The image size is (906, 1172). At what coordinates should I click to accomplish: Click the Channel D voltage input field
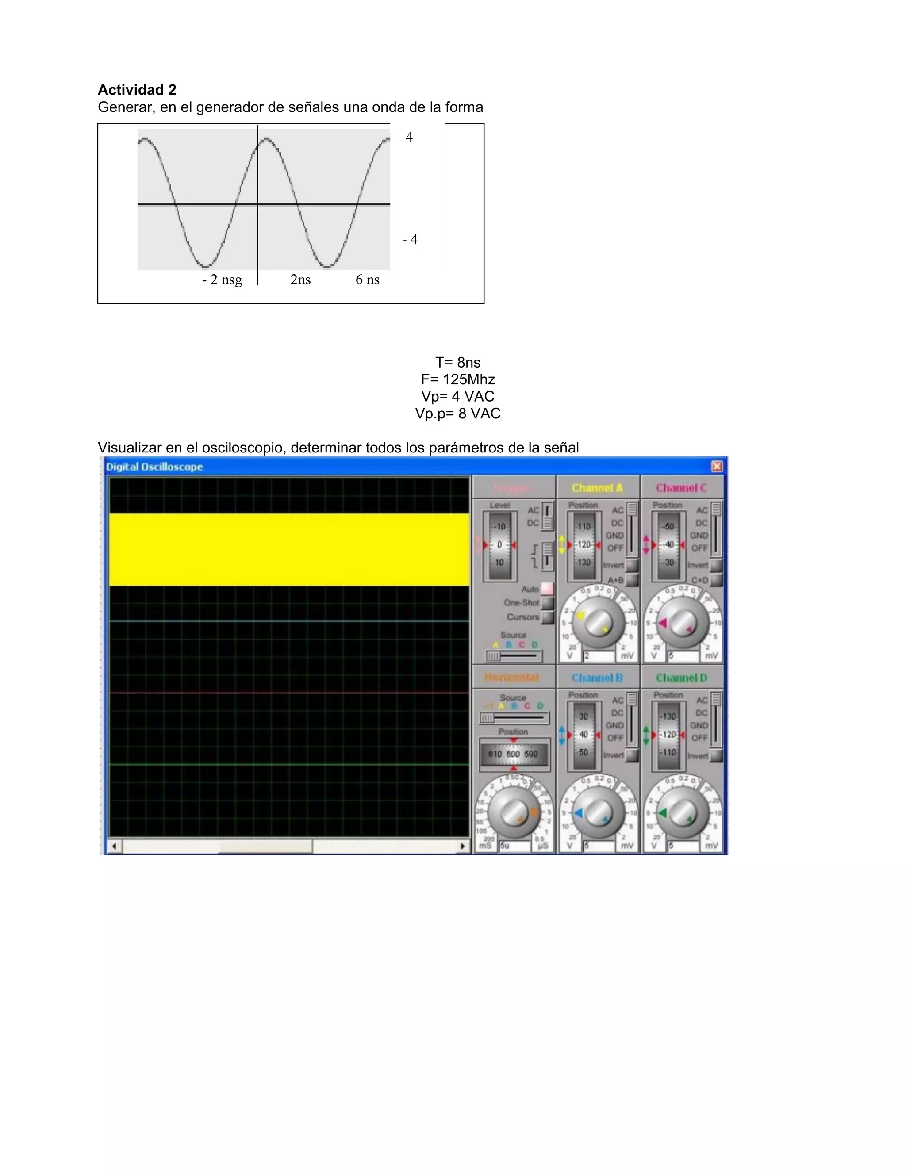click(683, 846)
